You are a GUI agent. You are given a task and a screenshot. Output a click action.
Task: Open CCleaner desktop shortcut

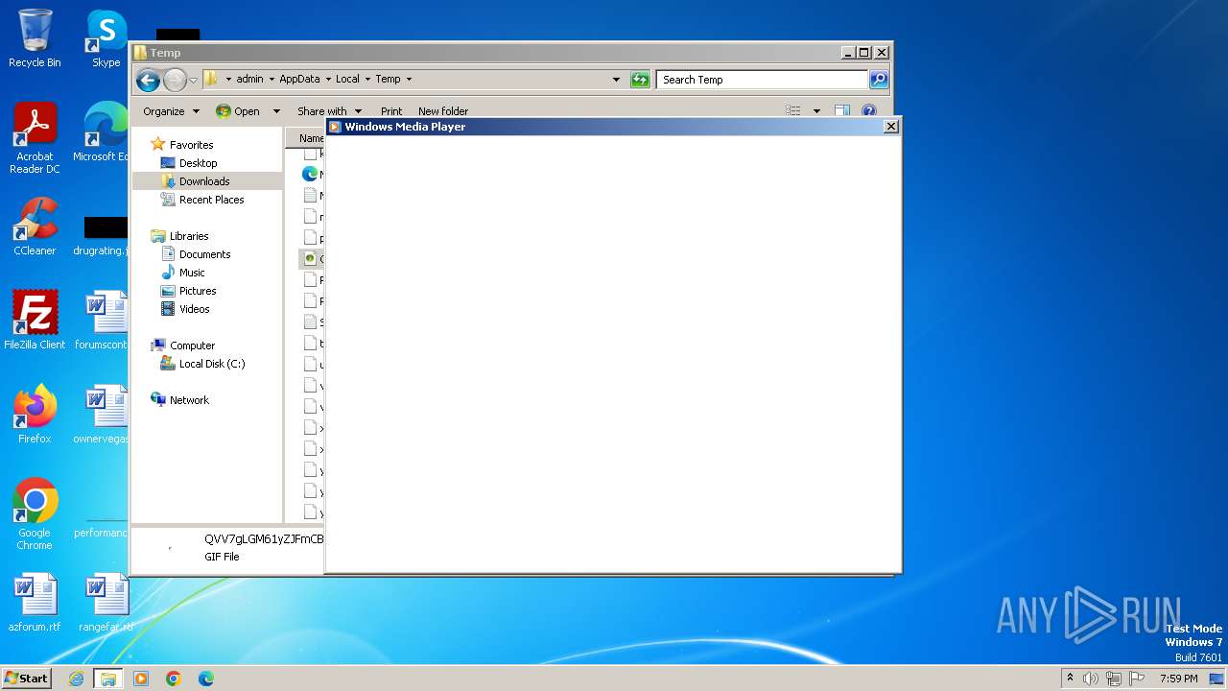[35, 227]
